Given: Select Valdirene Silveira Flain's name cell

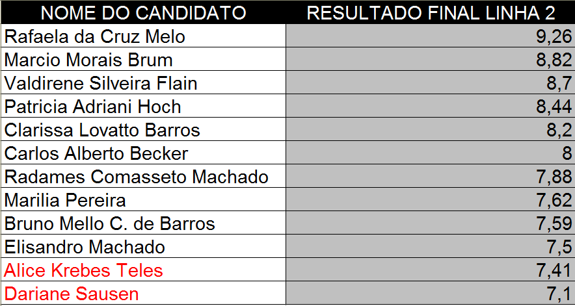Looking at the screenshot, I should [x=143, y=83].
